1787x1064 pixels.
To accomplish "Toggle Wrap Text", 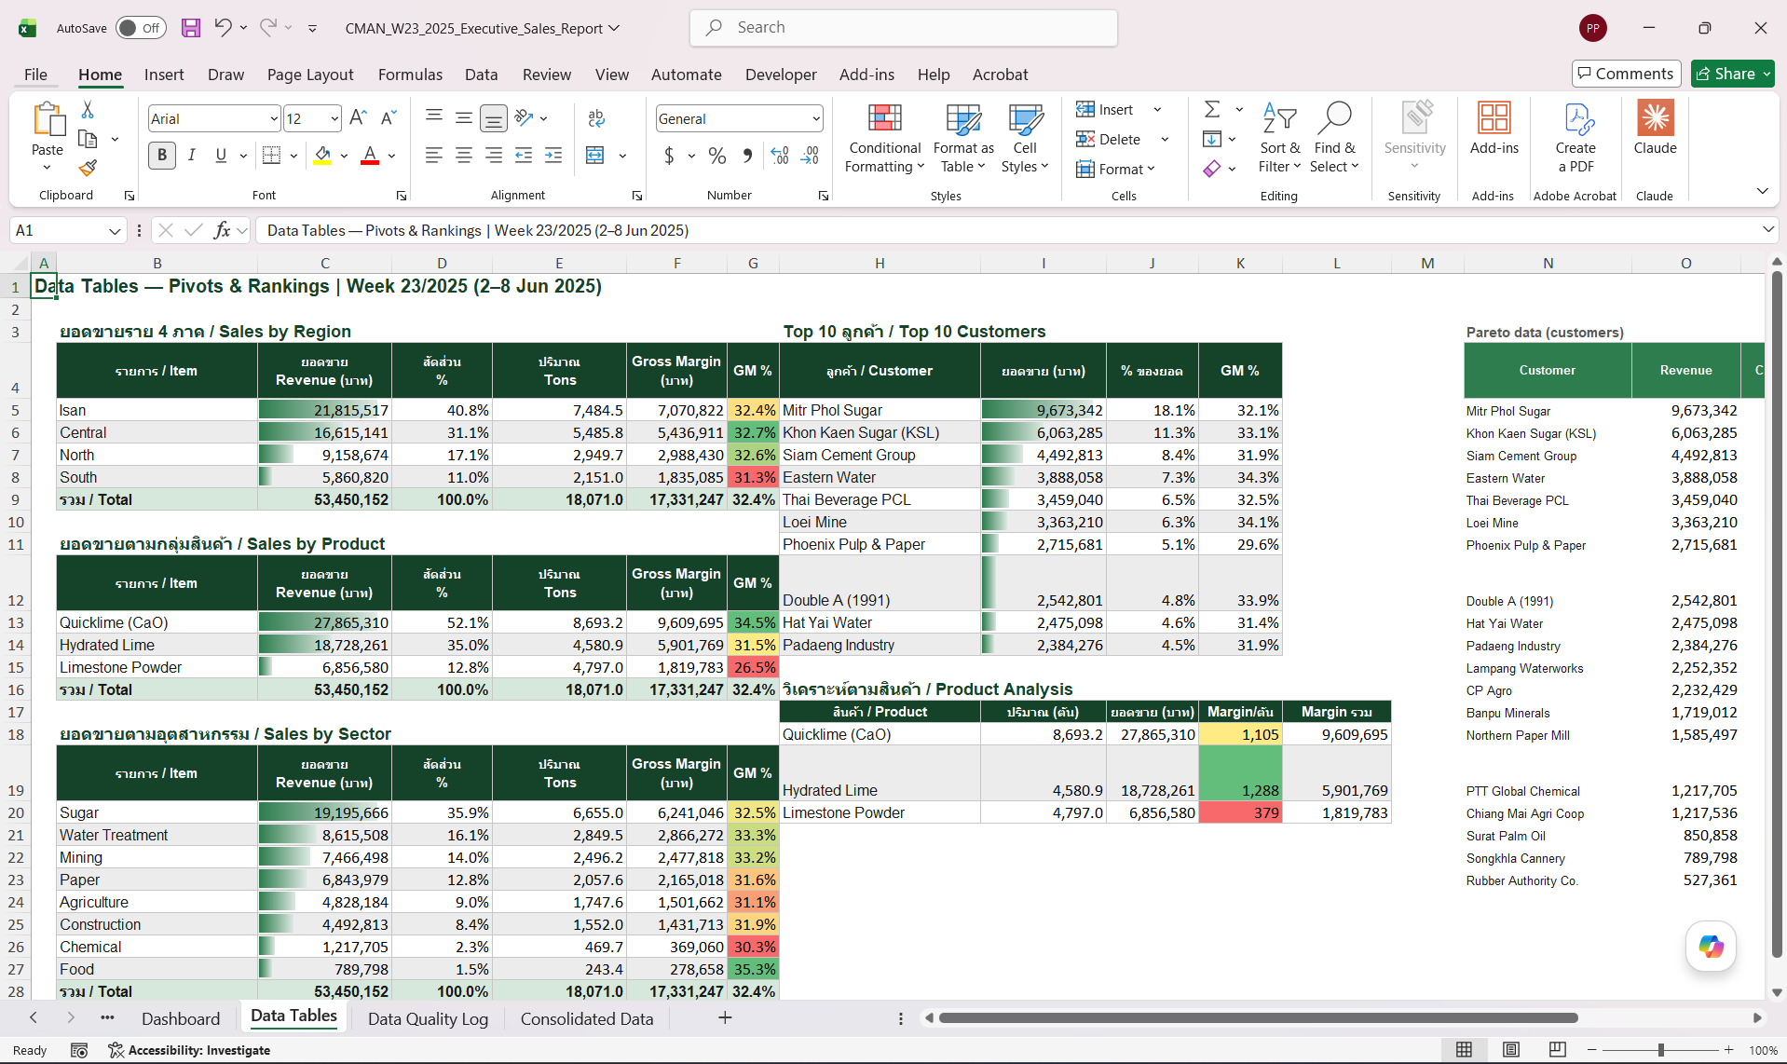I will tap(595, 117).
